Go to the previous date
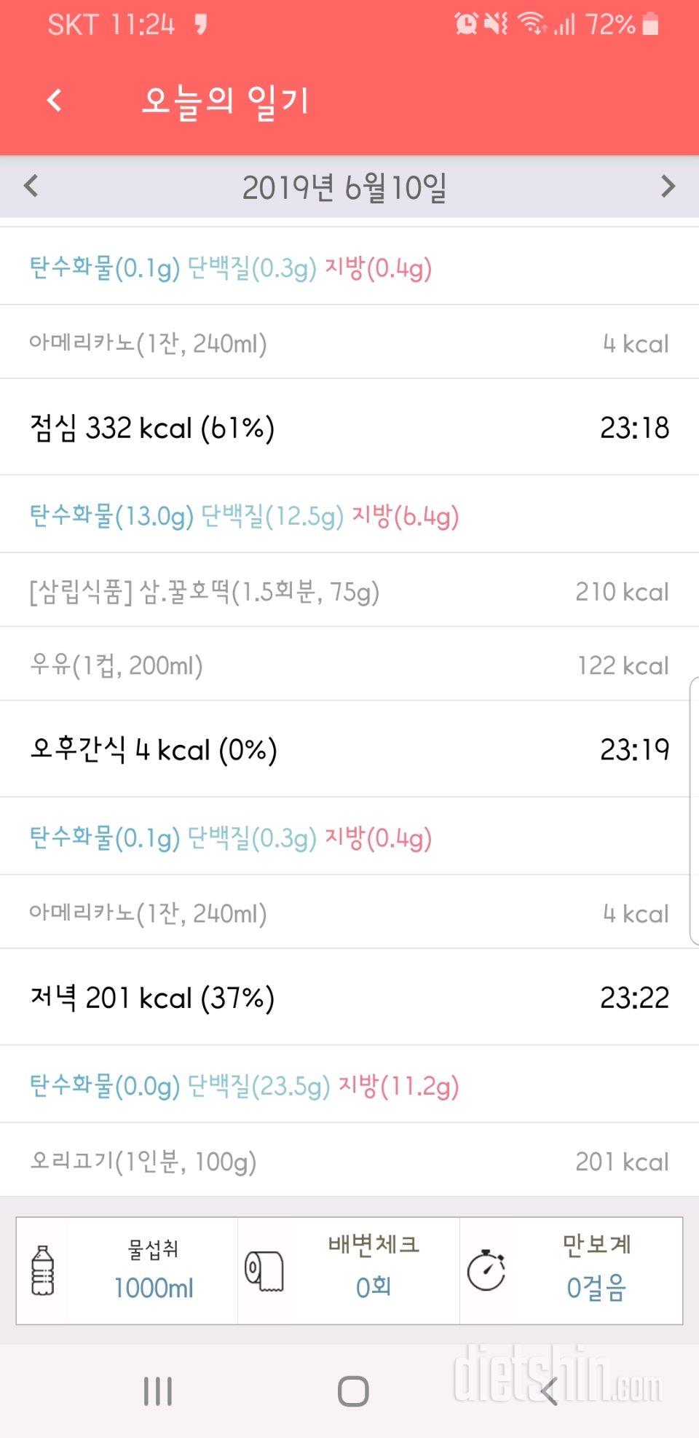Screen dimensions: 699x1438 click(31, 187)
